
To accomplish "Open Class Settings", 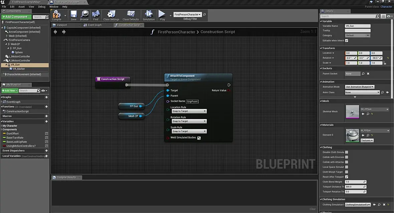I will (x=111, y=16).
